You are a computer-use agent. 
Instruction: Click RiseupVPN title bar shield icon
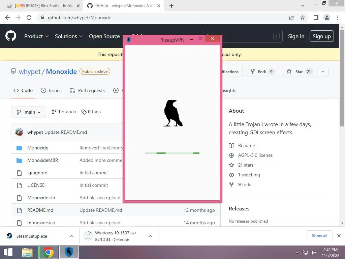tap(129, 40)
